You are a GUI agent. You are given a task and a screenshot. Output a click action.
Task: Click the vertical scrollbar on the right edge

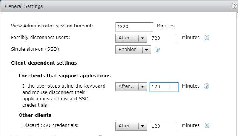tap(237, 74)
